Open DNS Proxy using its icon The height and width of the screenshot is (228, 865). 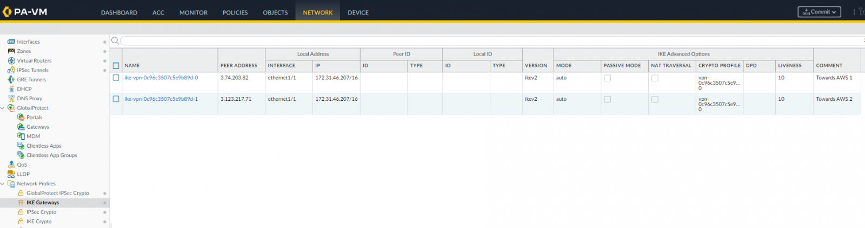11,99
